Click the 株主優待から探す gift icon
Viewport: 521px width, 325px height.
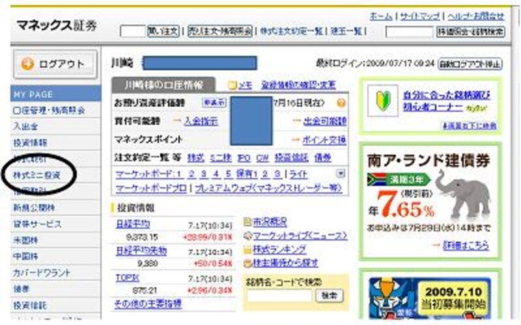pos(247,263)
